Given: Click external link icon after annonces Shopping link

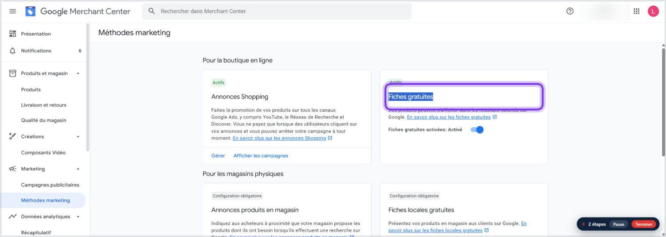Looking at the screenshot, I should pos(330,138).
